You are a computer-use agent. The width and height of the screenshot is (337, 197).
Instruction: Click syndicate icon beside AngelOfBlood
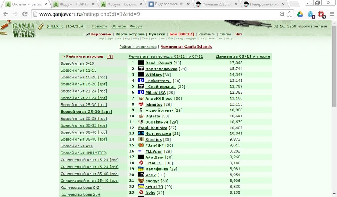[141, 98]
